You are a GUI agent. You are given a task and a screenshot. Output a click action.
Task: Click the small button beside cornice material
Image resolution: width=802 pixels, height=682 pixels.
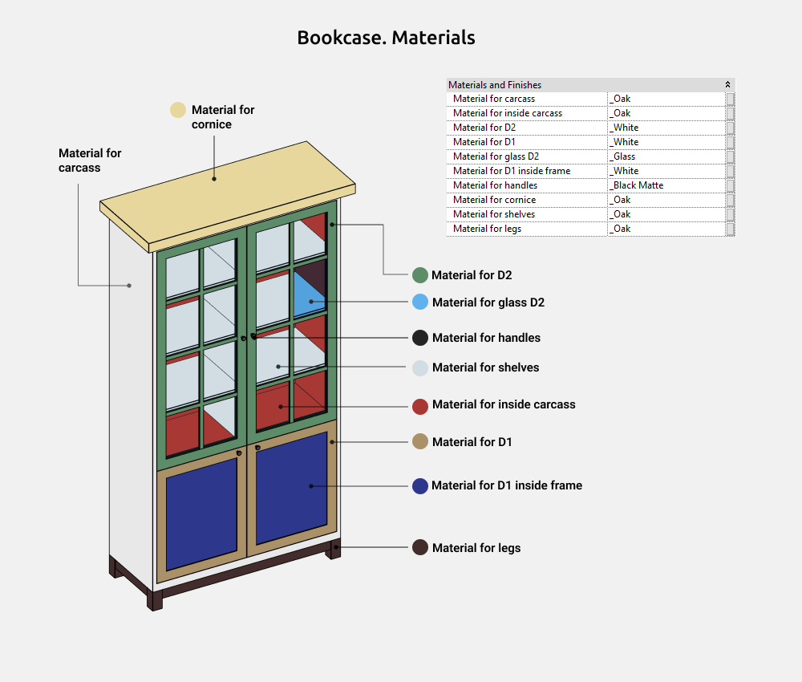pos(731,200)
